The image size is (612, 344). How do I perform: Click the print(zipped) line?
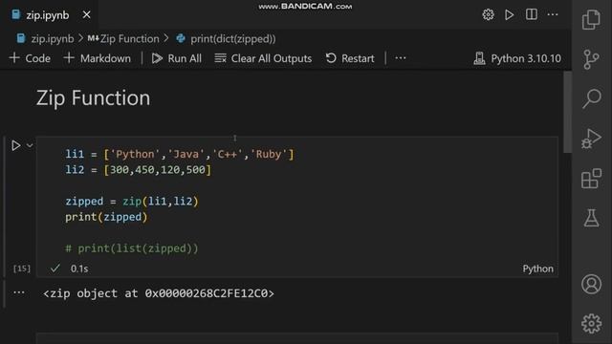coord(106,217)
